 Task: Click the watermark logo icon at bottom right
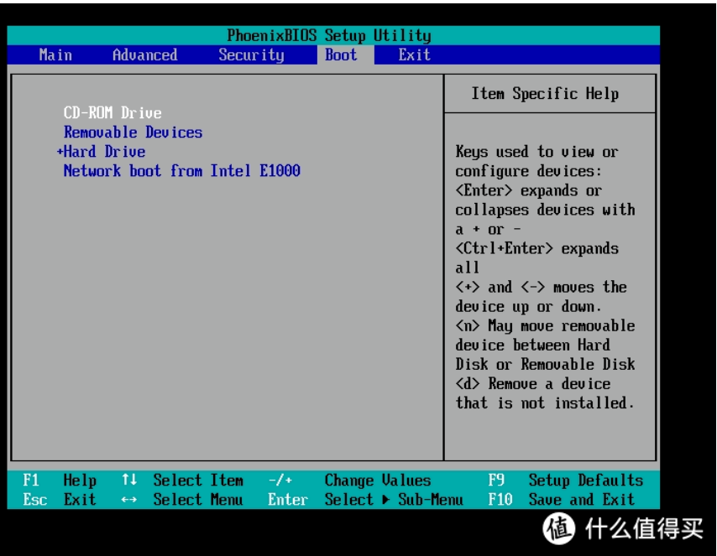click(x=558, y=527)
